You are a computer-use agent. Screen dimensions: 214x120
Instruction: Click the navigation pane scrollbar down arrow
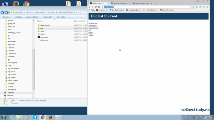point(33,97)
